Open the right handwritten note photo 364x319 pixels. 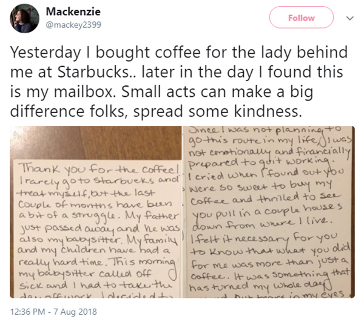[268, 212]
